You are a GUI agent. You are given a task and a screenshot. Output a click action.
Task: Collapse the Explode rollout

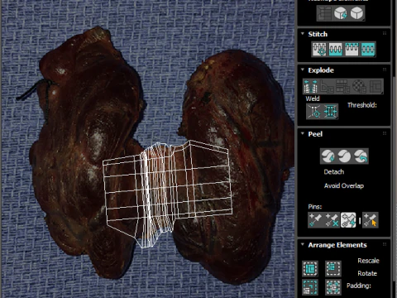pos(303,70)
